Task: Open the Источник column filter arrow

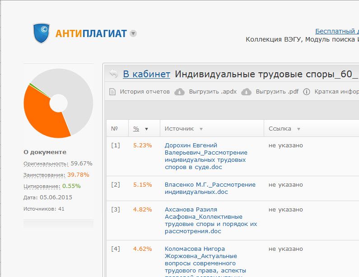Action: (201, 129)
